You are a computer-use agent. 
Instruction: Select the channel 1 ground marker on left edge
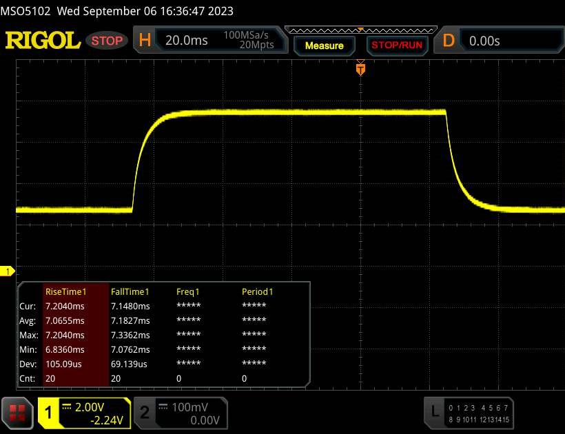click(7, 272)
